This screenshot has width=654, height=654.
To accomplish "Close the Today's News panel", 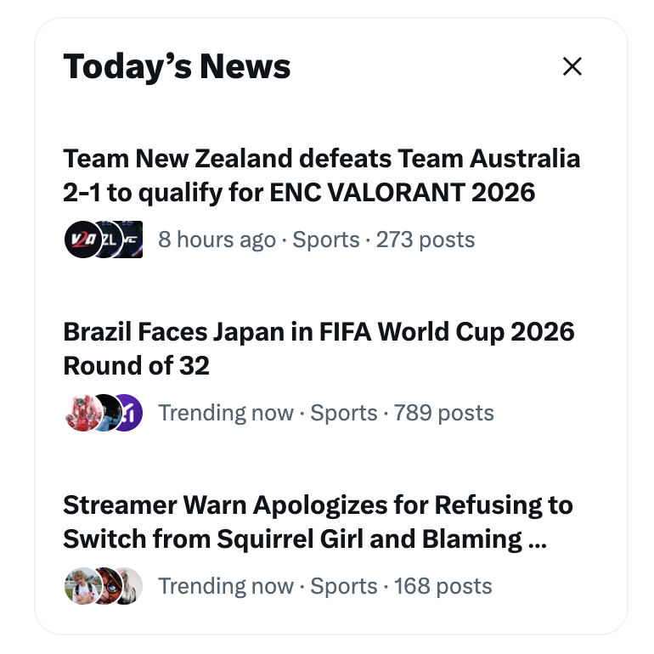I will pyautogui.click(x=572, y=66).
